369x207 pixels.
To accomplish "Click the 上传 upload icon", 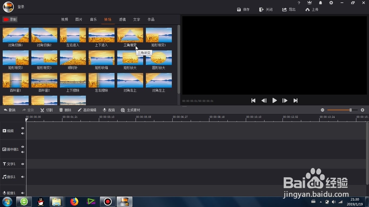I will click(307, 10).
